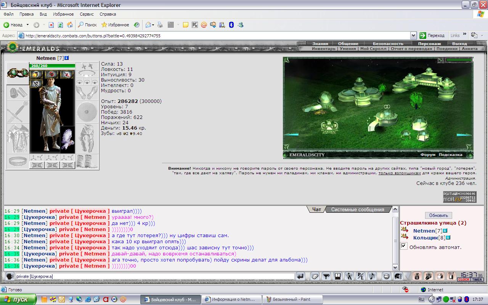Screen dimensions: 488x305
Task: Open the empty leg armor slot
Action: tap(87, 138)
